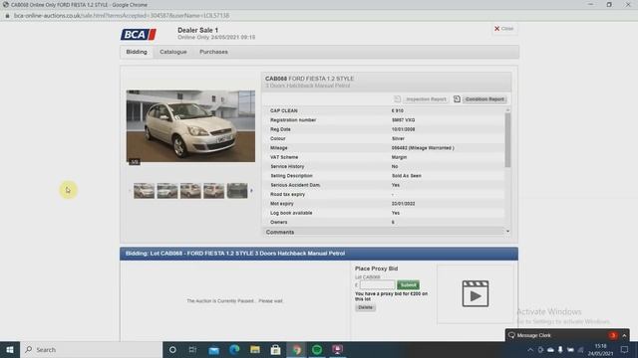This screenshot has height=358, width=638.
Task: Switch to the Catalogue tab
Action: click(173, 52)
